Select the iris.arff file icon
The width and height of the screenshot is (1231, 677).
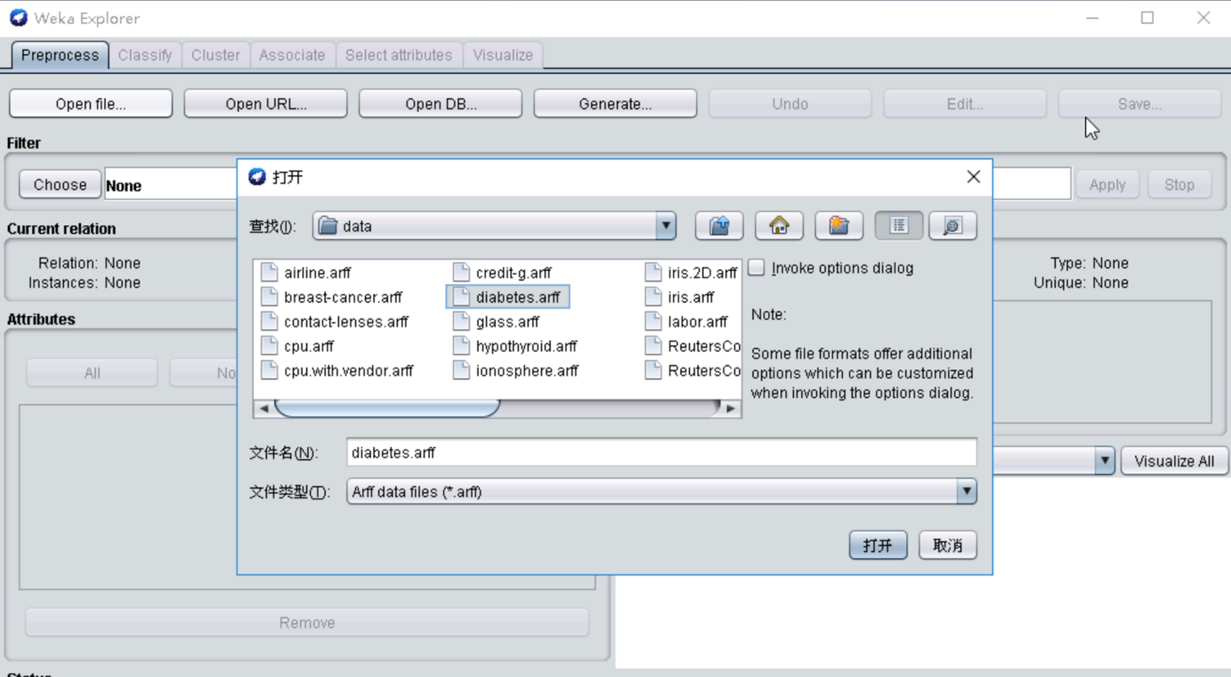tap(653, 297)
